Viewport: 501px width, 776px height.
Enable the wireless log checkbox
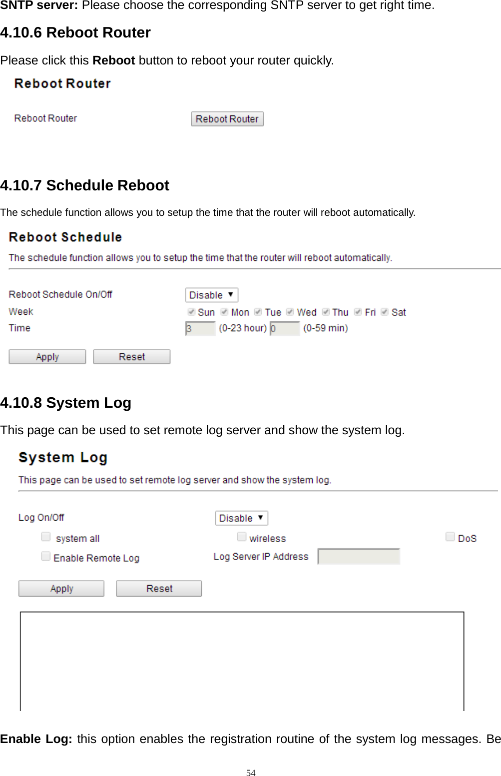[x=242, y=537]
